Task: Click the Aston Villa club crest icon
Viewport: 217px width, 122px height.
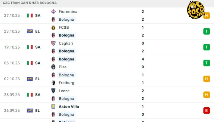Action: coord(53,107)
